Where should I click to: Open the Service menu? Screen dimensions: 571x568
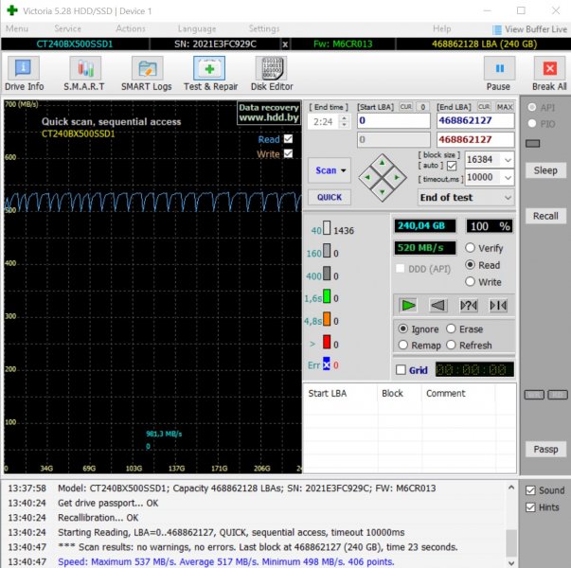[x=68, y=28]
